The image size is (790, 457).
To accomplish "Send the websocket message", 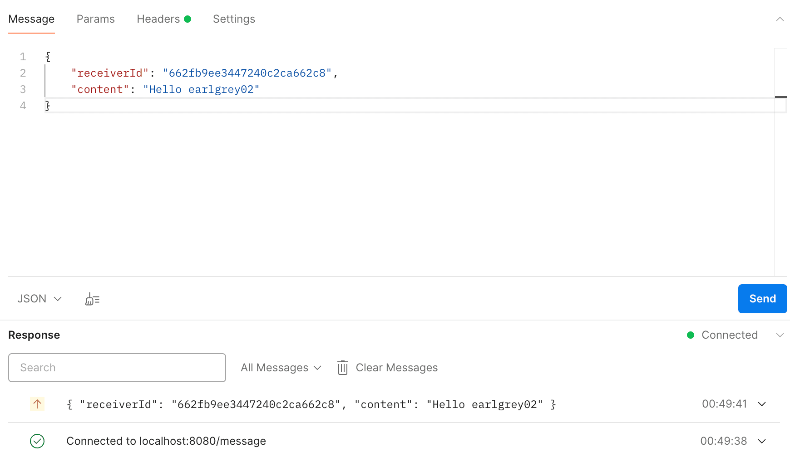I will (x=763, y=299).
